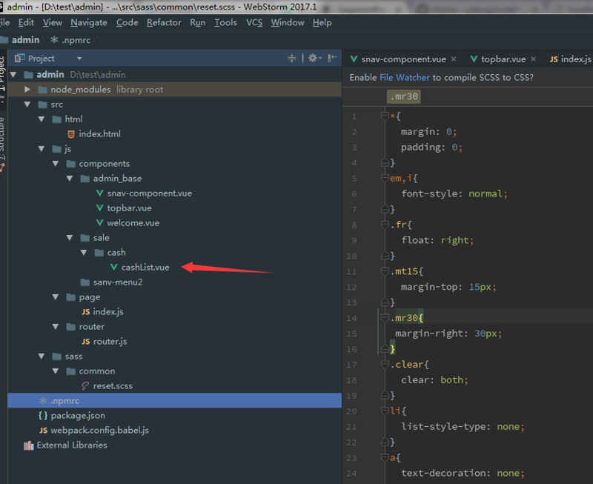The width and height of the screenshot is (593, 484).
Task: Fold the em,i rule block on line 5
Action: (383, 179)
